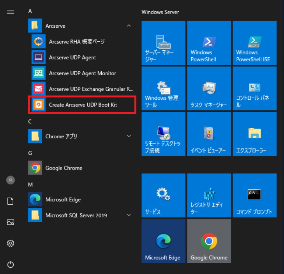Jump via letter M header
The image size is (284, 274).
[x=30, y=185]
